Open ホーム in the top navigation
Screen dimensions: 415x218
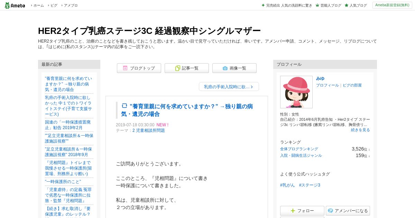(x=38, y=5)
